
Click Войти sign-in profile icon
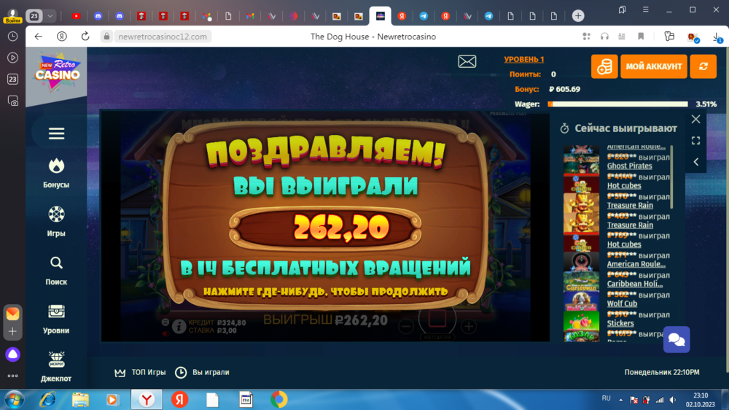click(x=12, y=16)
